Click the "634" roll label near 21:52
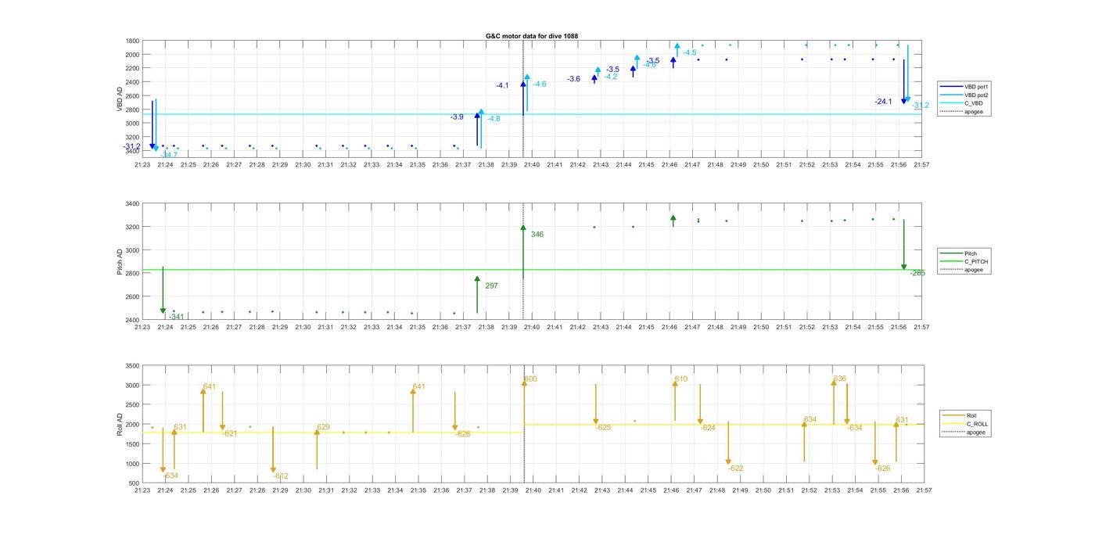 click(810, 420)
